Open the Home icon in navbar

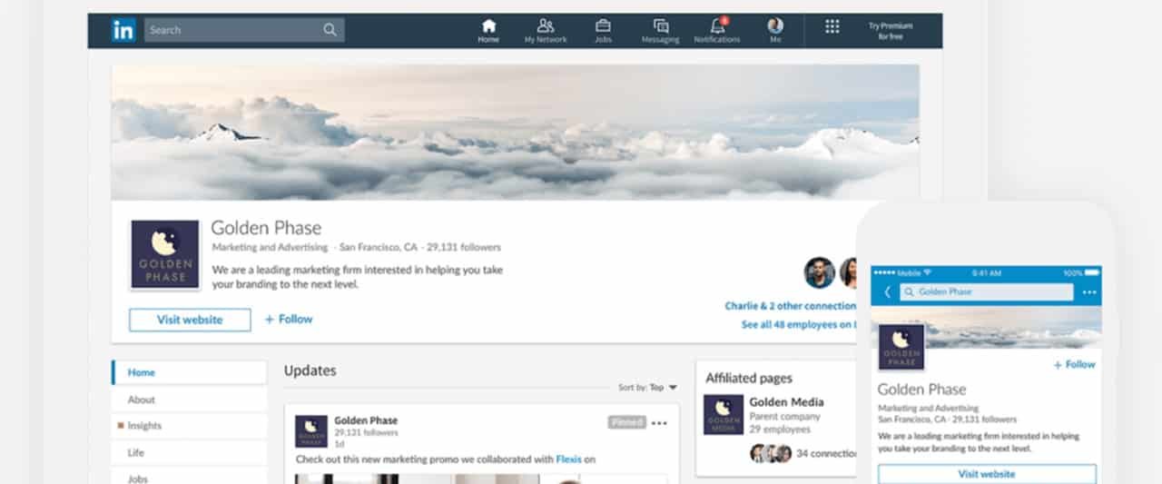coord(488,26)
